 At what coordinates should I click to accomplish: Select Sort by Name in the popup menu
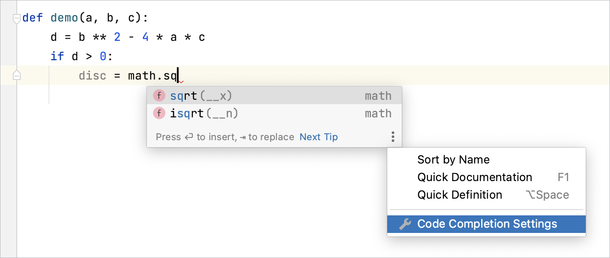tap(453, 160)
